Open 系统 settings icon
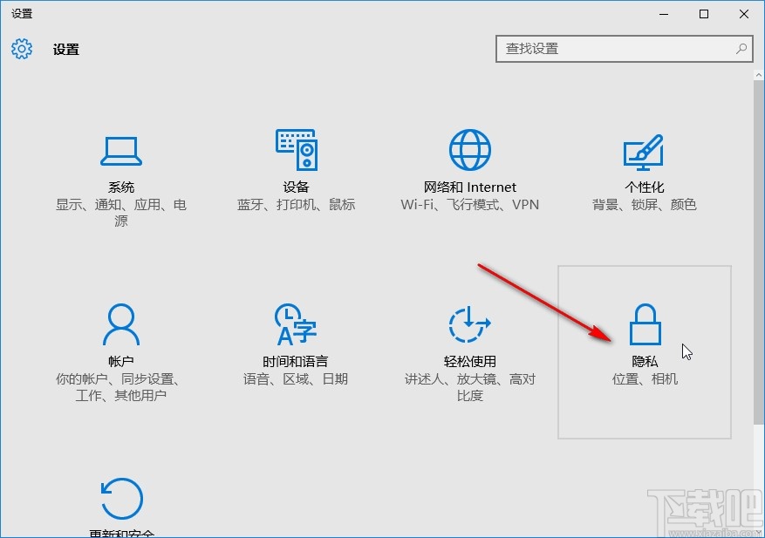Viewport: 765px width, 538px height. pyautogui.click(x=121, y=150)
